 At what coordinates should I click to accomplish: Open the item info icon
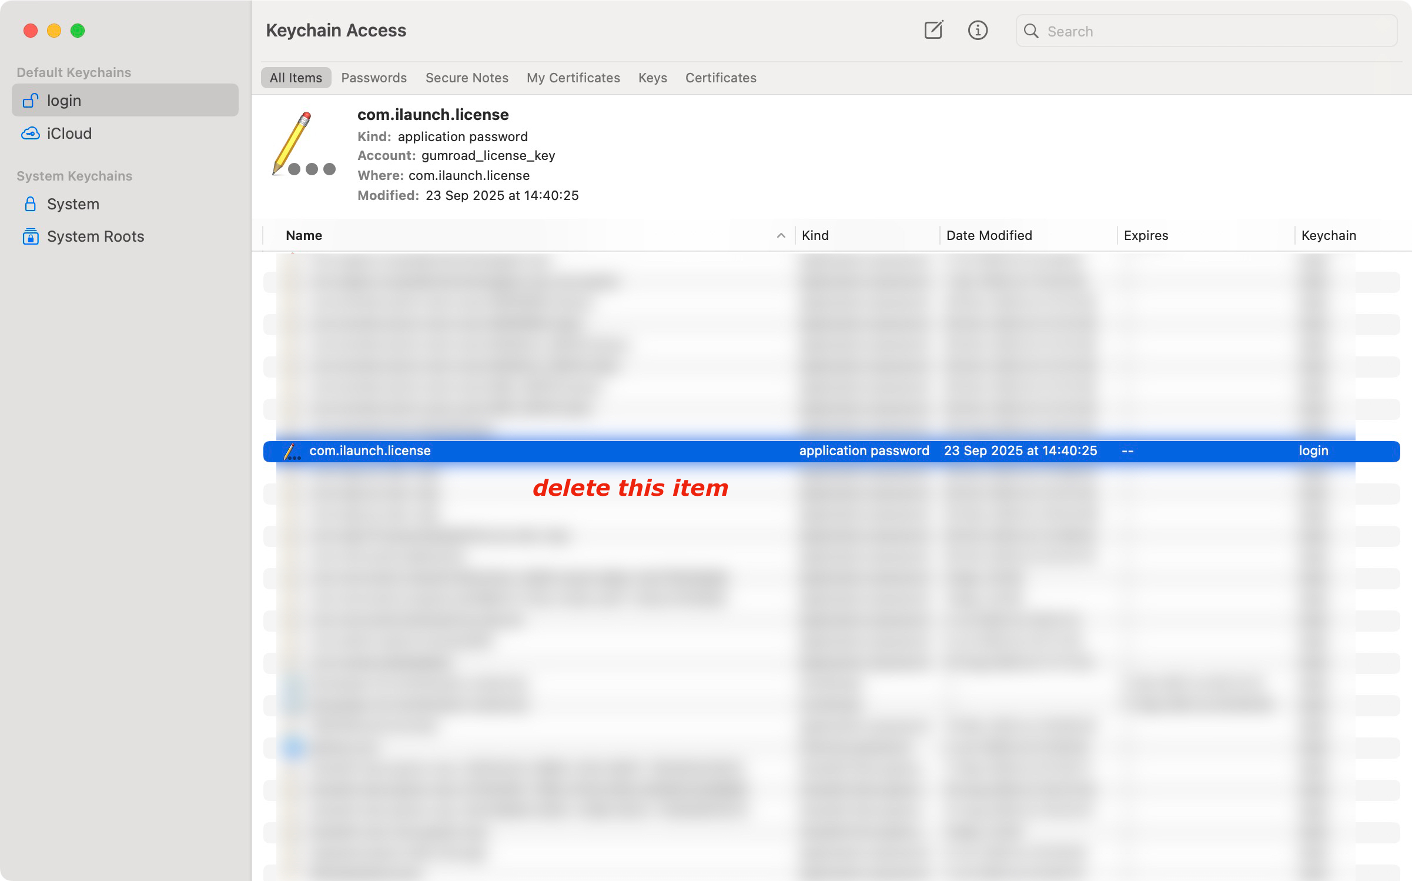click(978, 30)
